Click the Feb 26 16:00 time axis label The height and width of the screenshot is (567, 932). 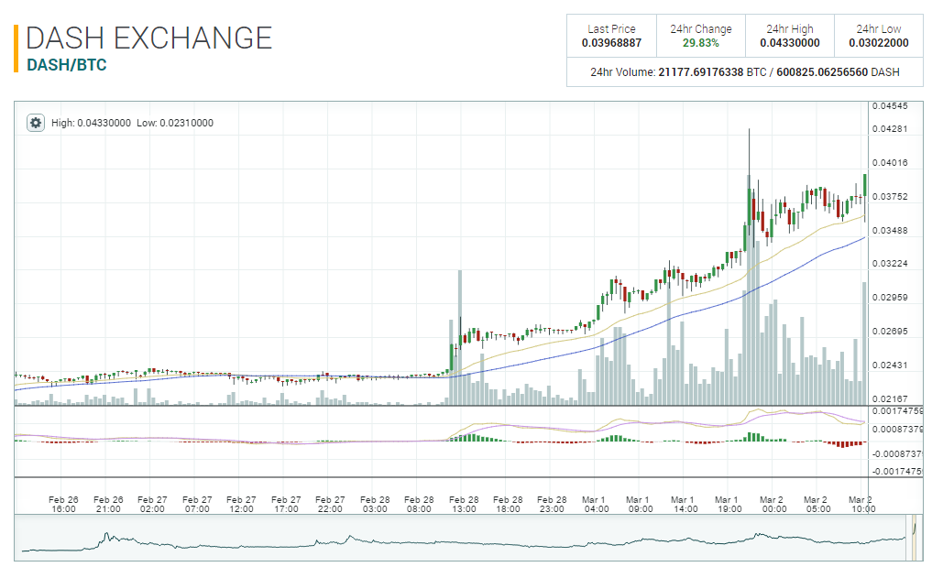tap(64, 504)
